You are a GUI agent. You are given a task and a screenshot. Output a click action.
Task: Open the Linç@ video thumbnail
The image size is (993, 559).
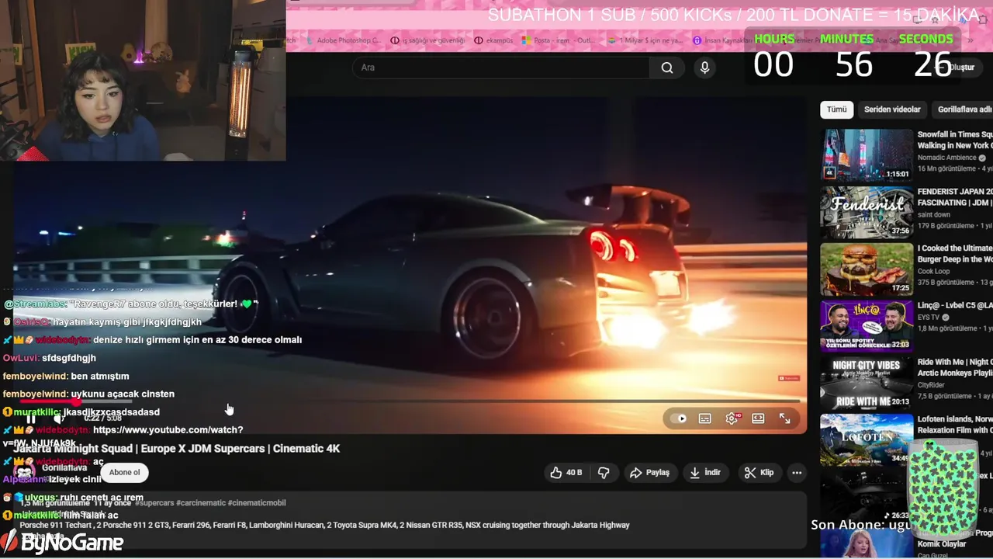[867, 325]
